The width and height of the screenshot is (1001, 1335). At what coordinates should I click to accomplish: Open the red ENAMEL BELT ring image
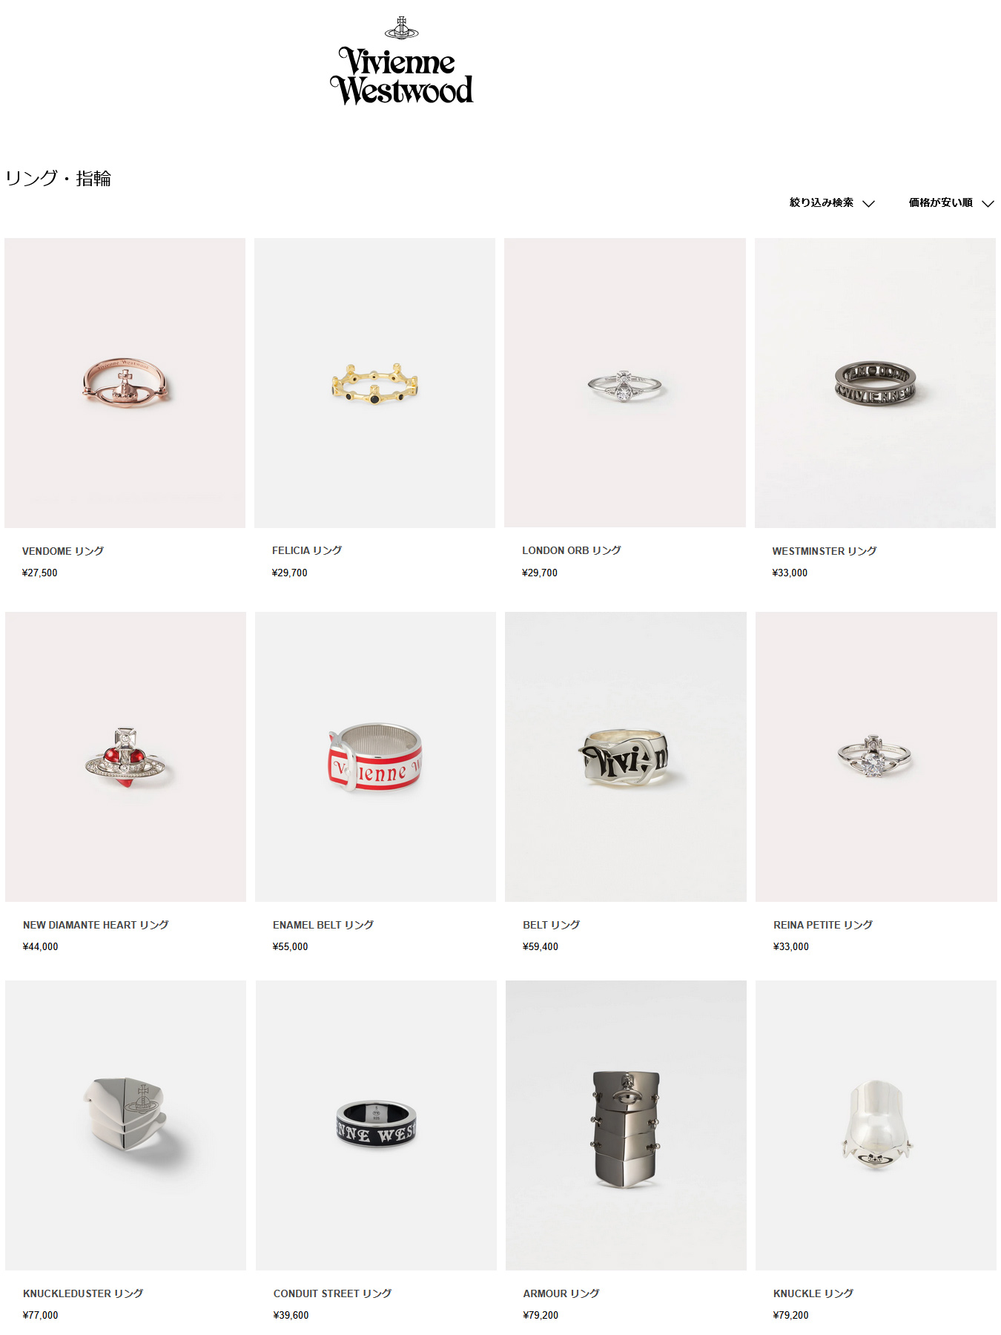point(375,756)
